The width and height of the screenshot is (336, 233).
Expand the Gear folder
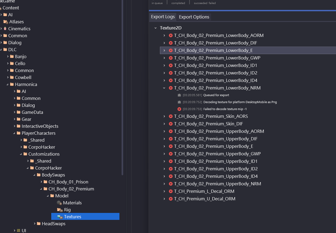click(x=14, y=119)
